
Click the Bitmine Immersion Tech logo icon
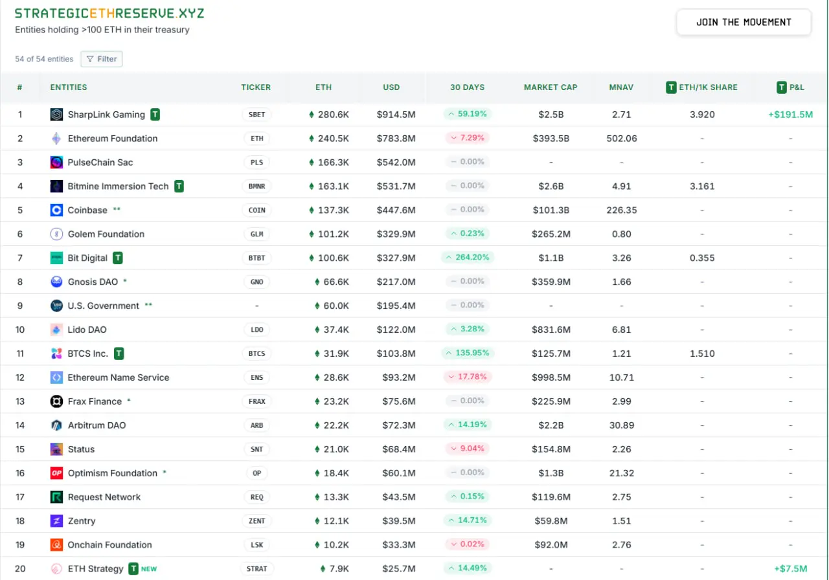click(x=56, y=186)
